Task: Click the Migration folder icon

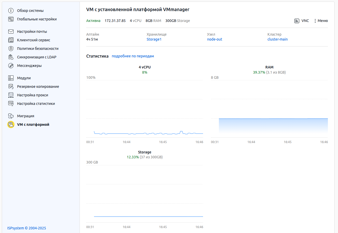Action: [x=11, y=116]
